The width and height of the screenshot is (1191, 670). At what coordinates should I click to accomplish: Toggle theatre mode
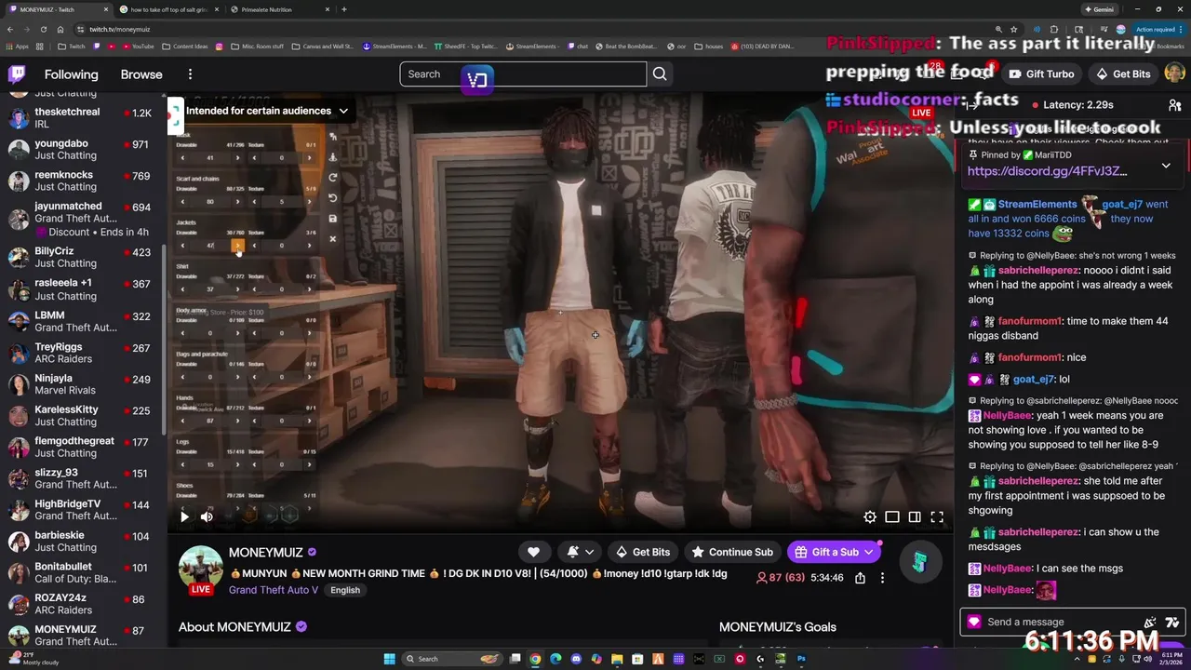point(915,516)
